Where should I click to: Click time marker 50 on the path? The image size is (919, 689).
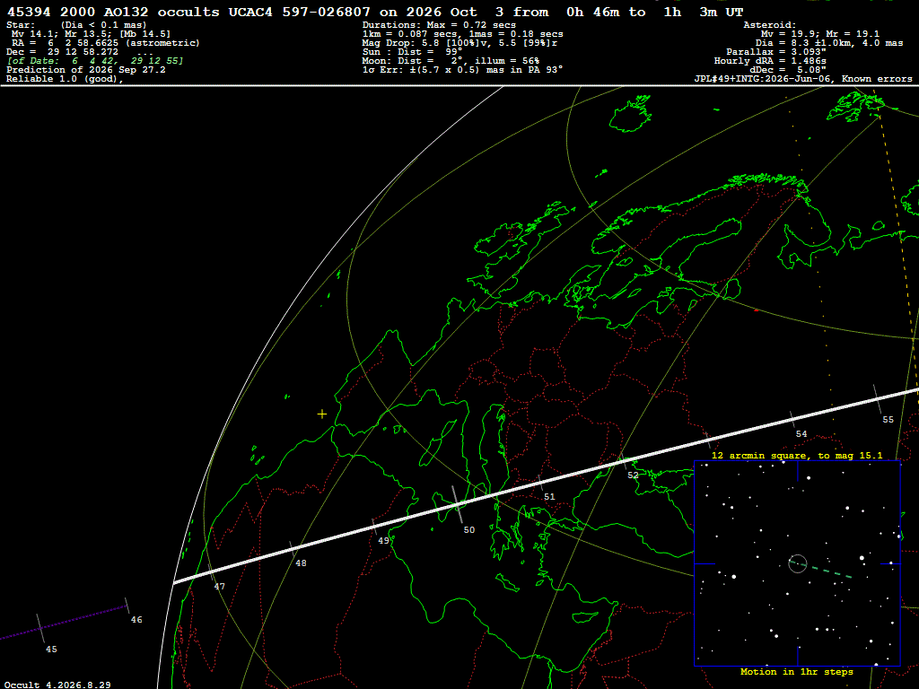click(x=469, y=529)
